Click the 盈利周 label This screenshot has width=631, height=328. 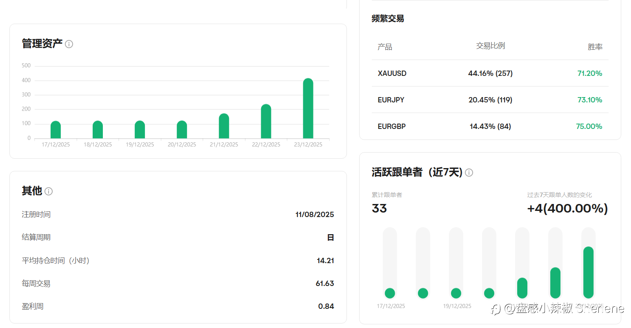coord(33,306)
